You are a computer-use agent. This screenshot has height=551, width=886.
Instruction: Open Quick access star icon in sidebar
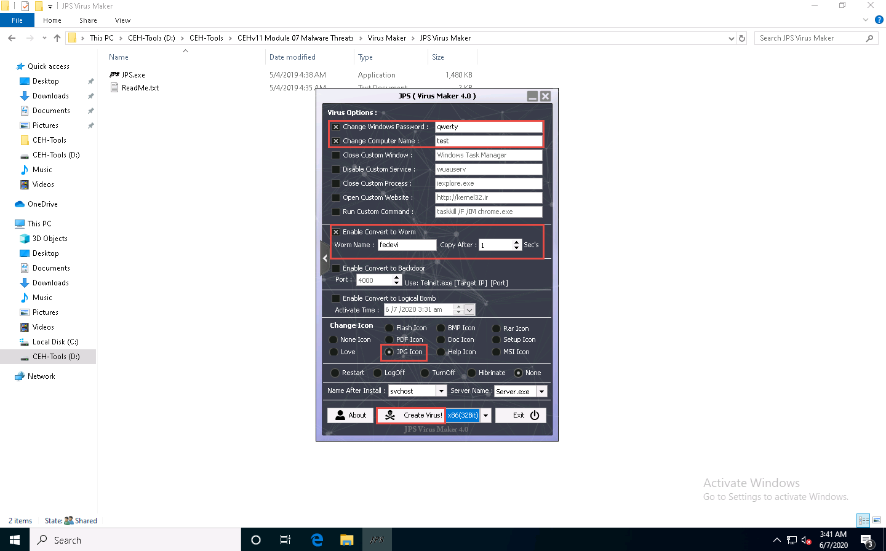click(x=20, y=66)
